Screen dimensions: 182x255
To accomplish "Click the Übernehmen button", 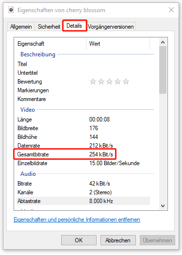I will [157, 240].
